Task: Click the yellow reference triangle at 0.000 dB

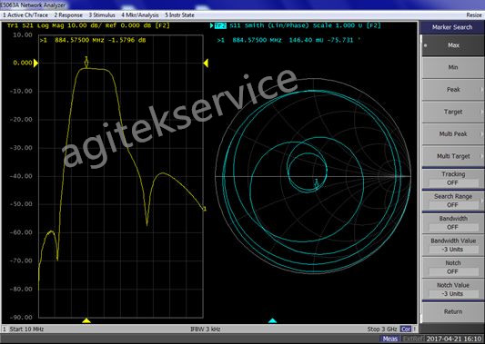Action: click(35, 63)
